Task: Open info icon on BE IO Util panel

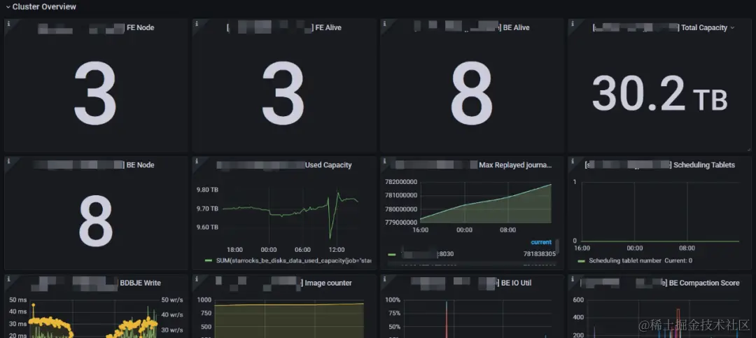Action: tap(384, 279)
